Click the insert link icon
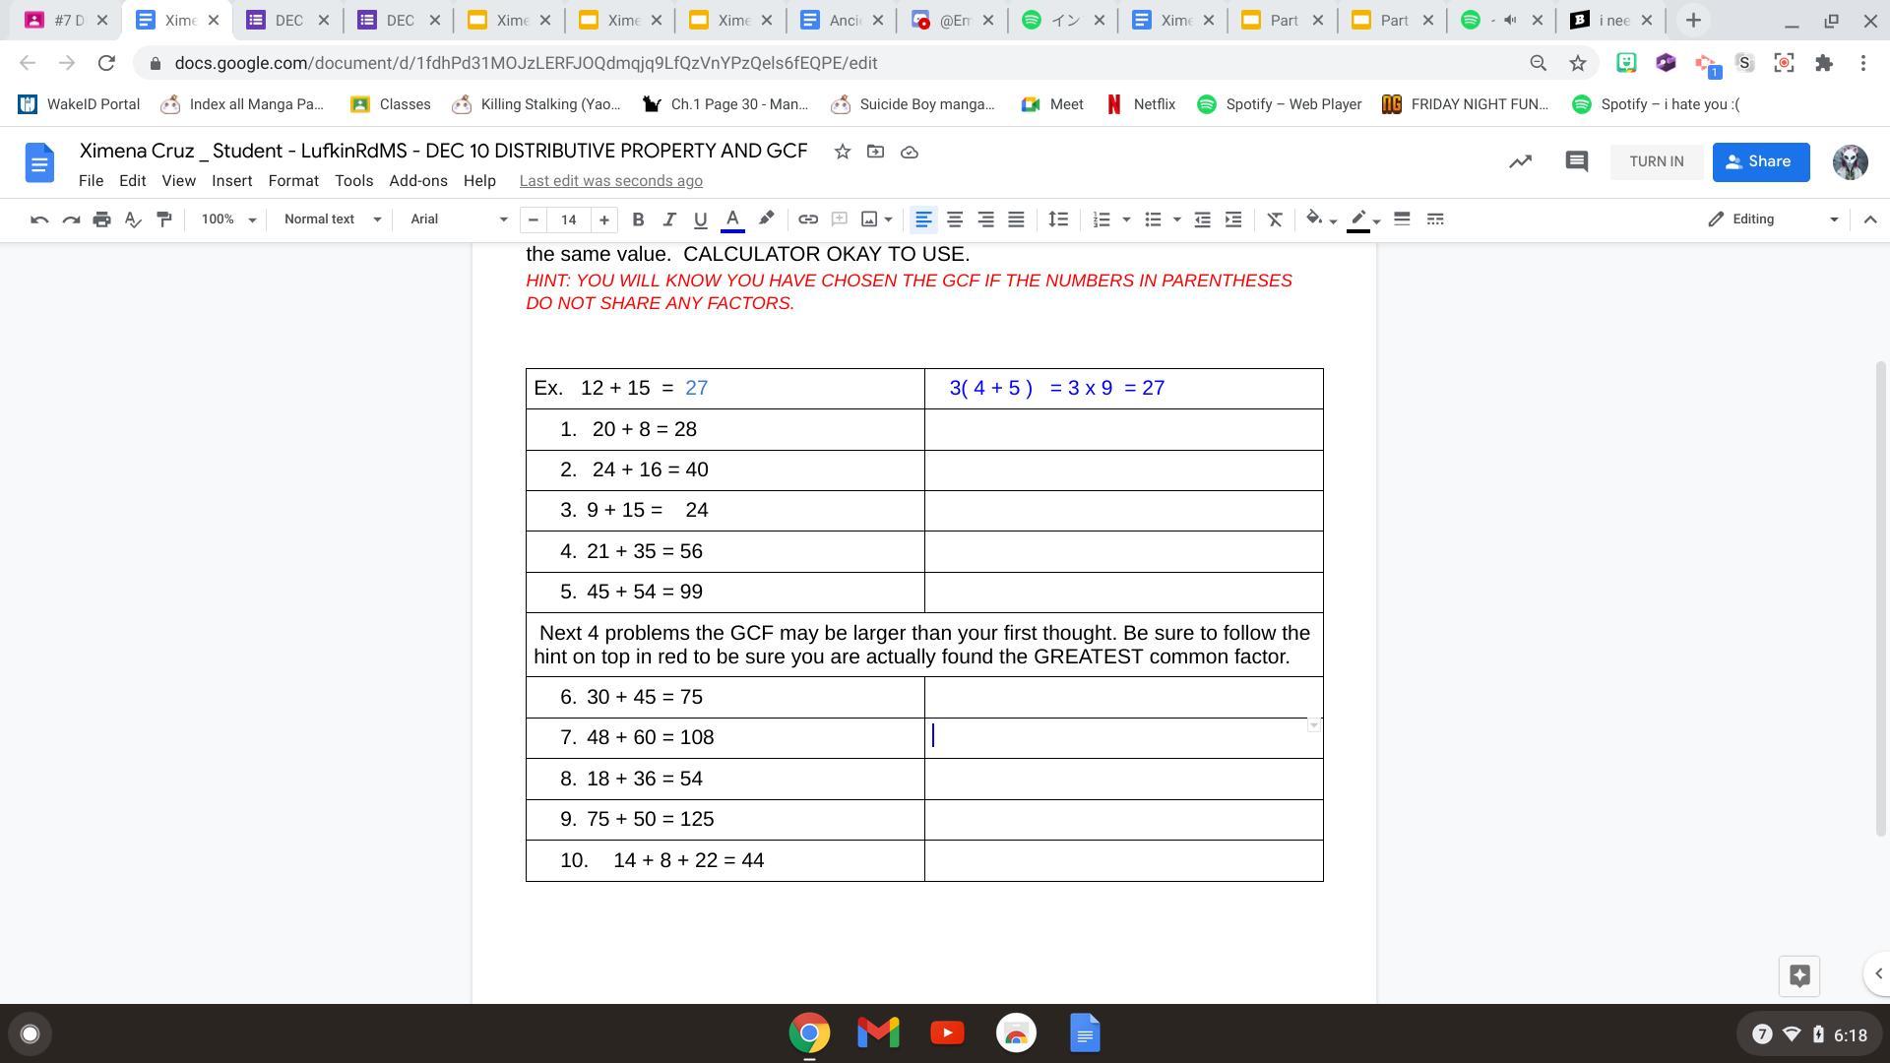This screenshot has height=1063, width=1890. pyautogui.click(x=808, y=219)
